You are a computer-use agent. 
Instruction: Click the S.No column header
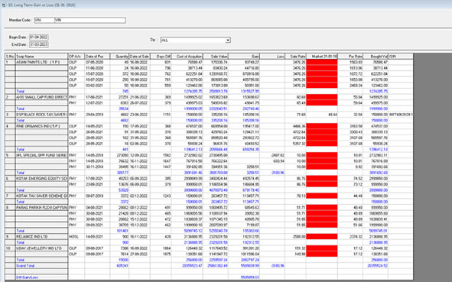pos(10,57)
